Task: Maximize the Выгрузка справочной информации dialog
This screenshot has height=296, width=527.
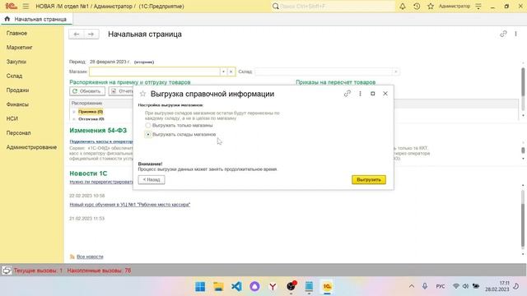Action: [373, 94]
